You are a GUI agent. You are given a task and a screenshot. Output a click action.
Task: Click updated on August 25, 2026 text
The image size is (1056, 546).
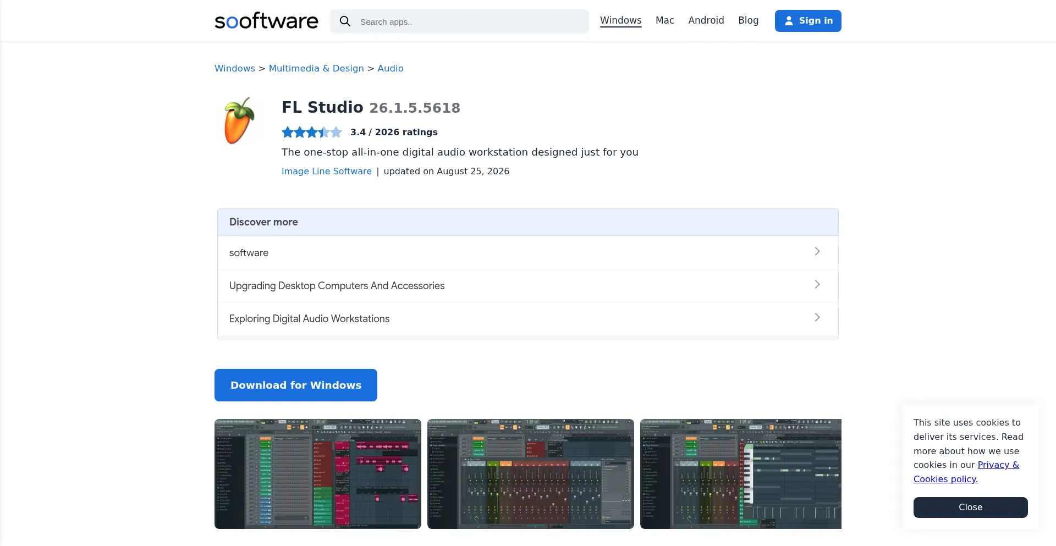click(x=447, y=171)
